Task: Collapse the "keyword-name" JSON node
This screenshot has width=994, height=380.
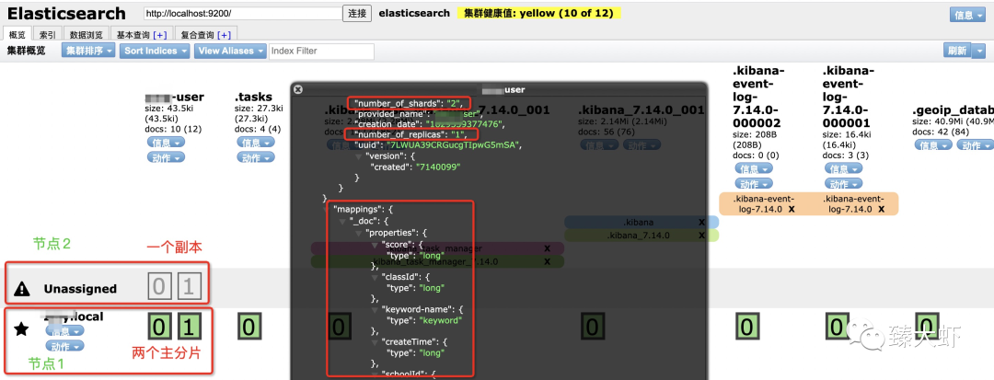Action: tap(376, 310)
